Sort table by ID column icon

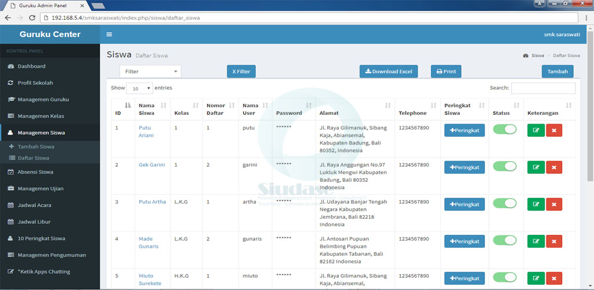(x=128, y=106)
